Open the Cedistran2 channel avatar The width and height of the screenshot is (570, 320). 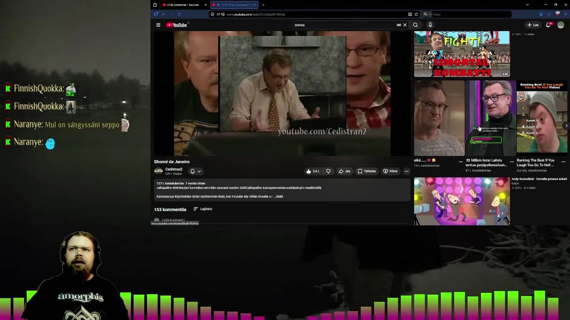pyautogui.click(x=158, y=171)
